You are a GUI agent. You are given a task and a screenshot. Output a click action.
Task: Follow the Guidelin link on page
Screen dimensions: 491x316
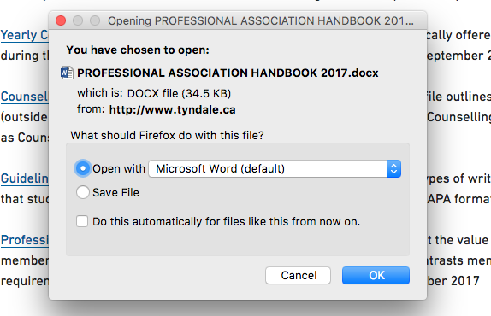pos(25,178)
